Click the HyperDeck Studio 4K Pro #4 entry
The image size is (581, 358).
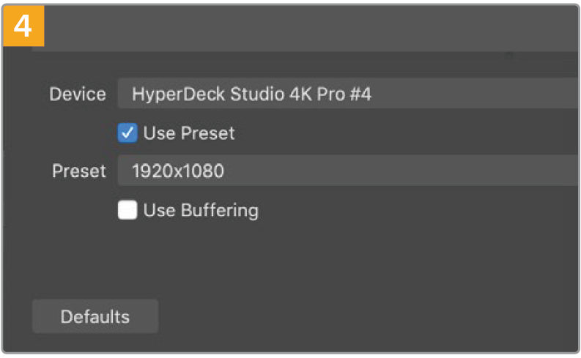click(x=251, y=94)
